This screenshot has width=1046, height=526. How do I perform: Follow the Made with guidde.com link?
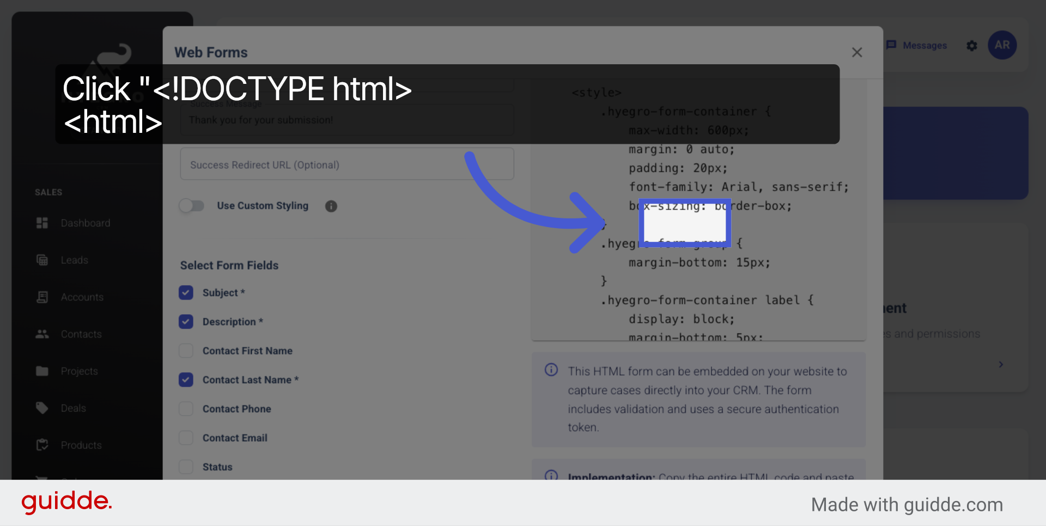tap(907, 504)
